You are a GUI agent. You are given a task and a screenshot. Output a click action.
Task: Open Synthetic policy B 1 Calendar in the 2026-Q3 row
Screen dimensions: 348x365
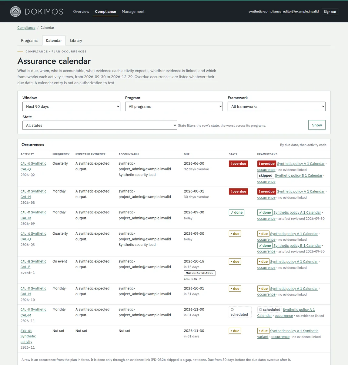pos(297,246)
